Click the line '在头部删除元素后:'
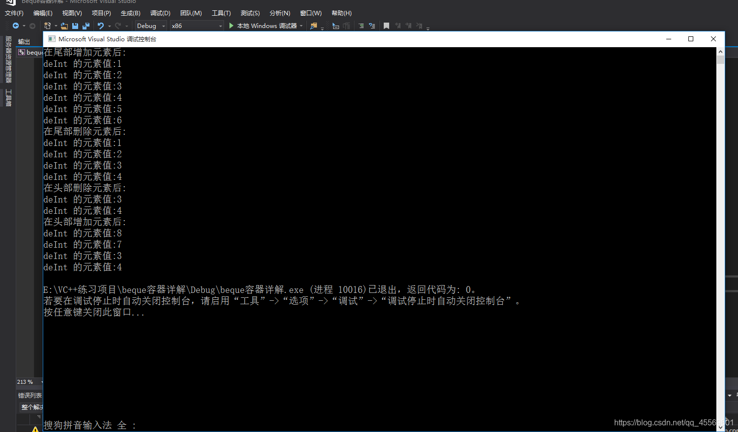 coord(85,188)
